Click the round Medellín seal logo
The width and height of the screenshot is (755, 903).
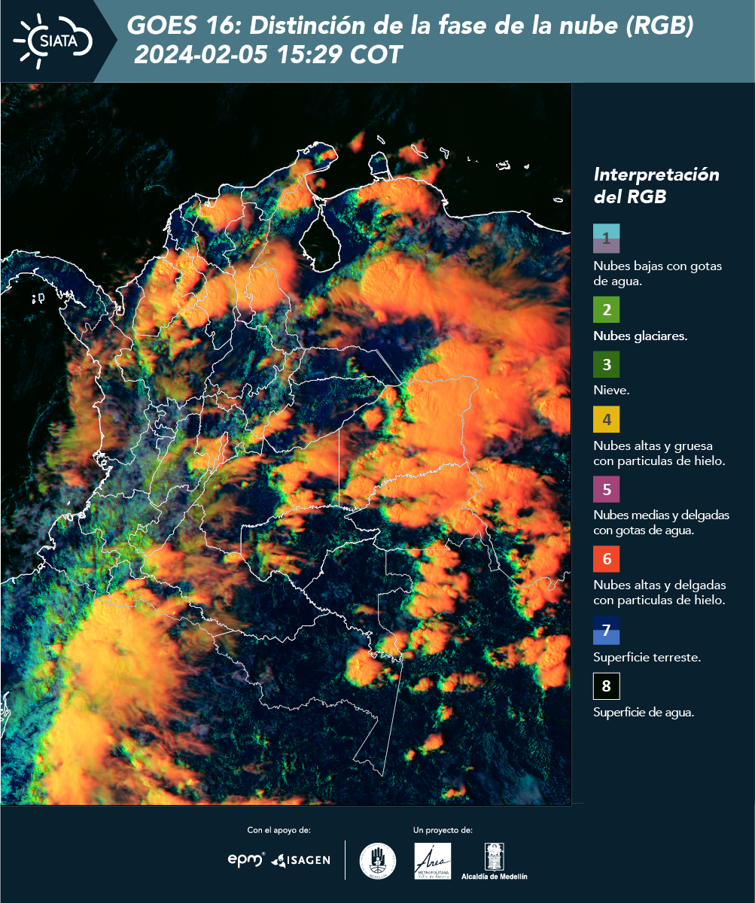(378, 860)
